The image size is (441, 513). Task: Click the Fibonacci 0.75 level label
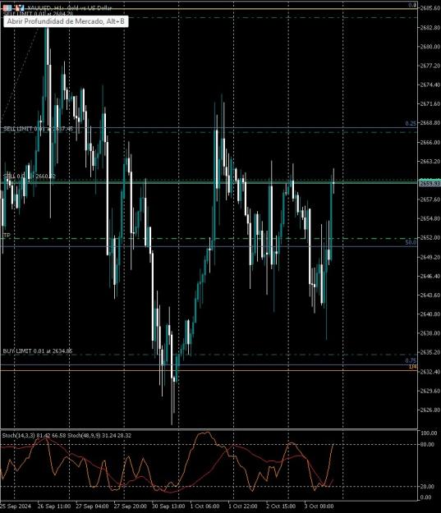pos(411,361)
